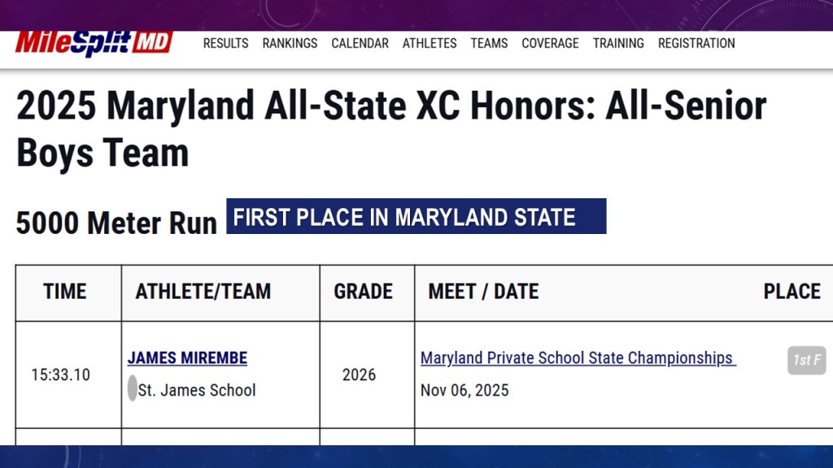This screenshot has width=833, height=468.
Task: Open Maryland Private School State Championships link
Action: tap(578, 357)
